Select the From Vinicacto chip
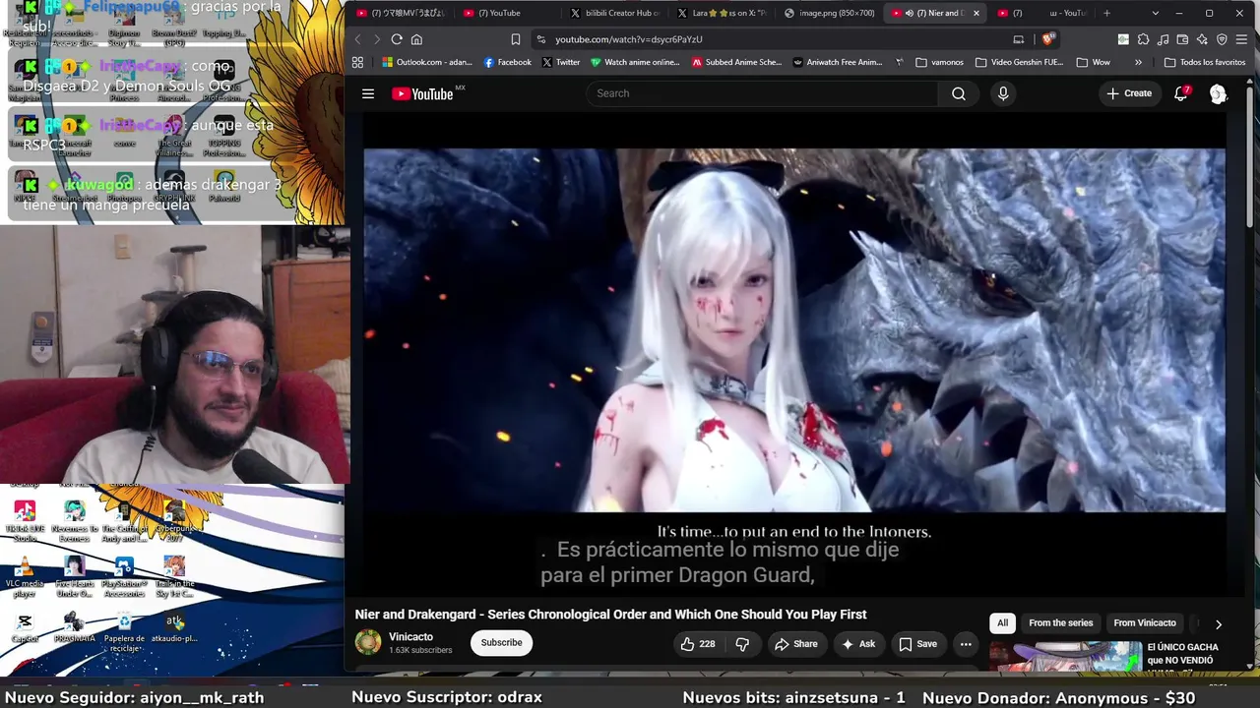 (1144, 623)
